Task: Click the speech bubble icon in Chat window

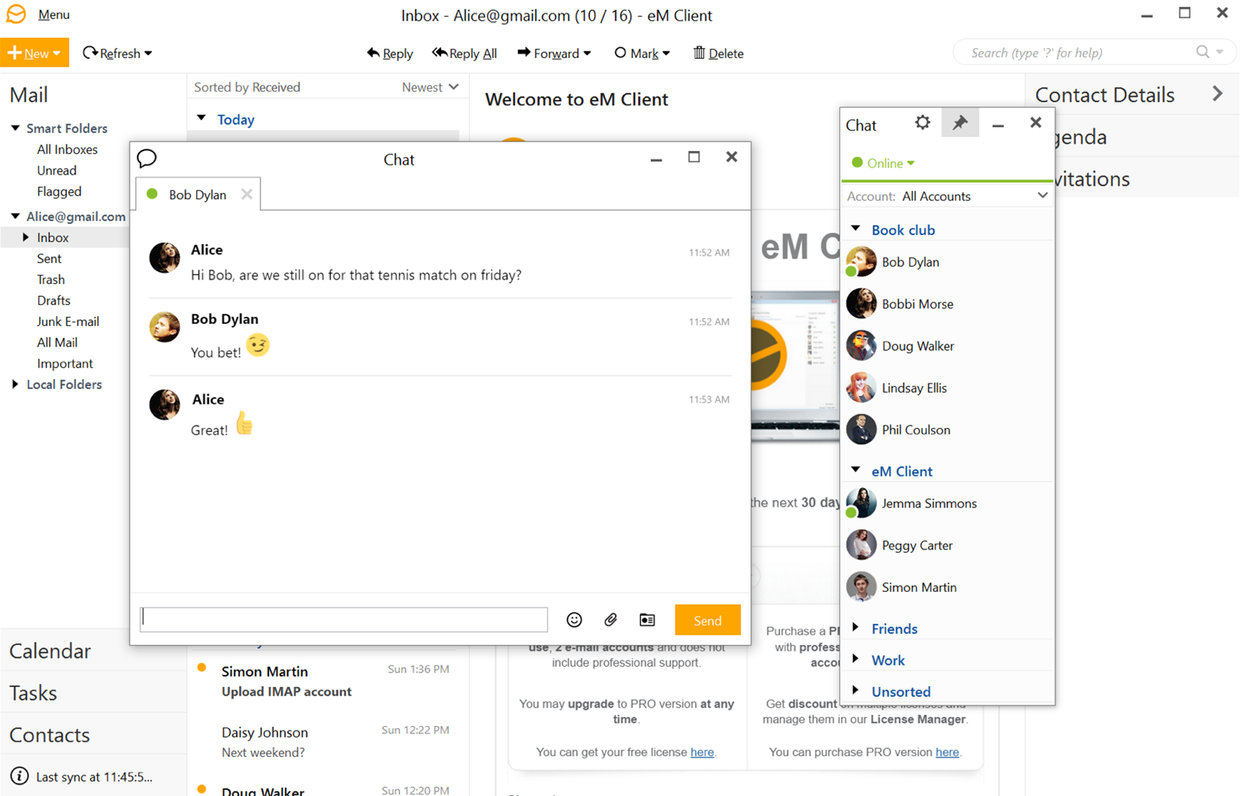Action: (x=147, y=158)
